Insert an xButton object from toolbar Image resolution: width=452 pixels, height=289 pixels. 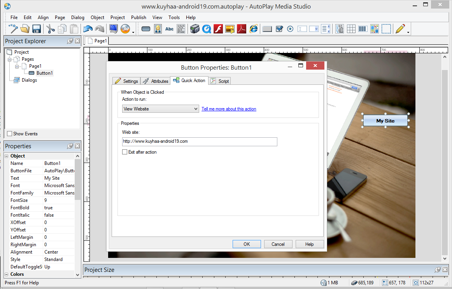coord(267,29)
